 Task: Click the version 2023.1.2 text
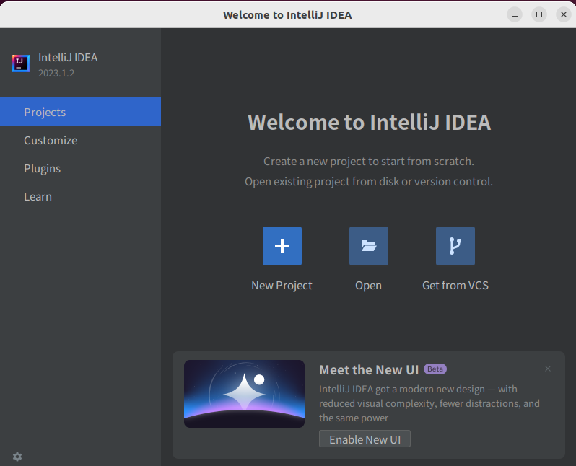coord(56,73)
